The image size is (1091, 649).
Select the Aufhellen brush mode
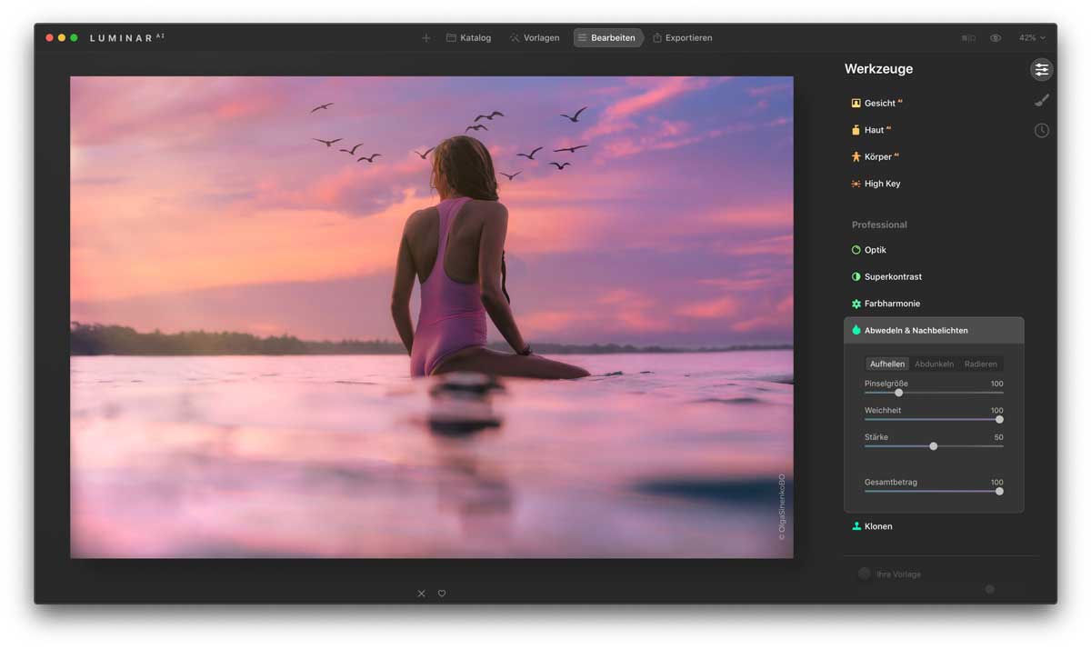click(x=887, y=364)
